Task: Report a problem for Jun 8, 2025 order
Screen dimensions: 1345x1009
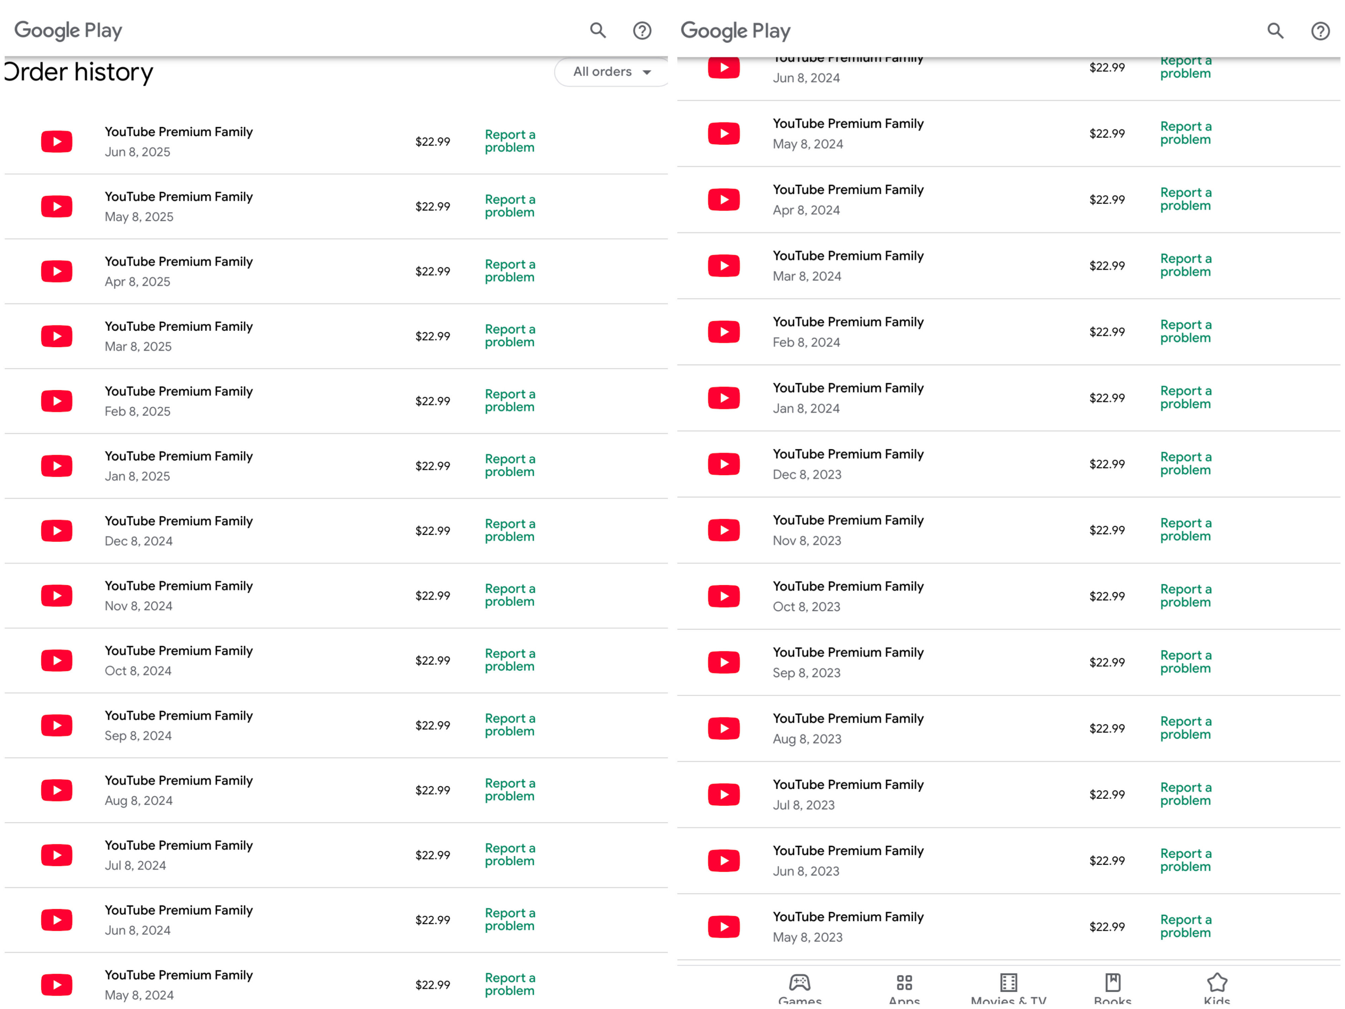Action: coord(510,141)
